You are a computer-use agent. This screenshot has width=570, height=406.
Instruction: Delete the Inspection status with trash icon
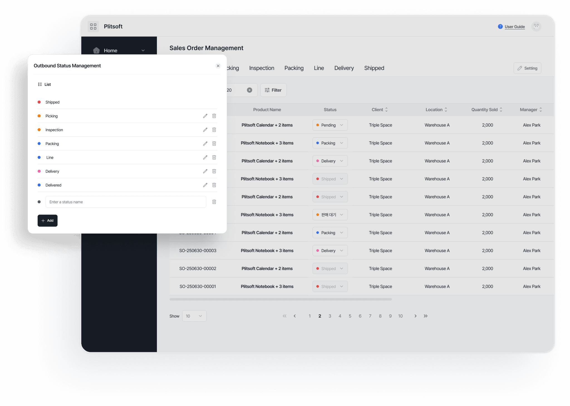[214, 130]
